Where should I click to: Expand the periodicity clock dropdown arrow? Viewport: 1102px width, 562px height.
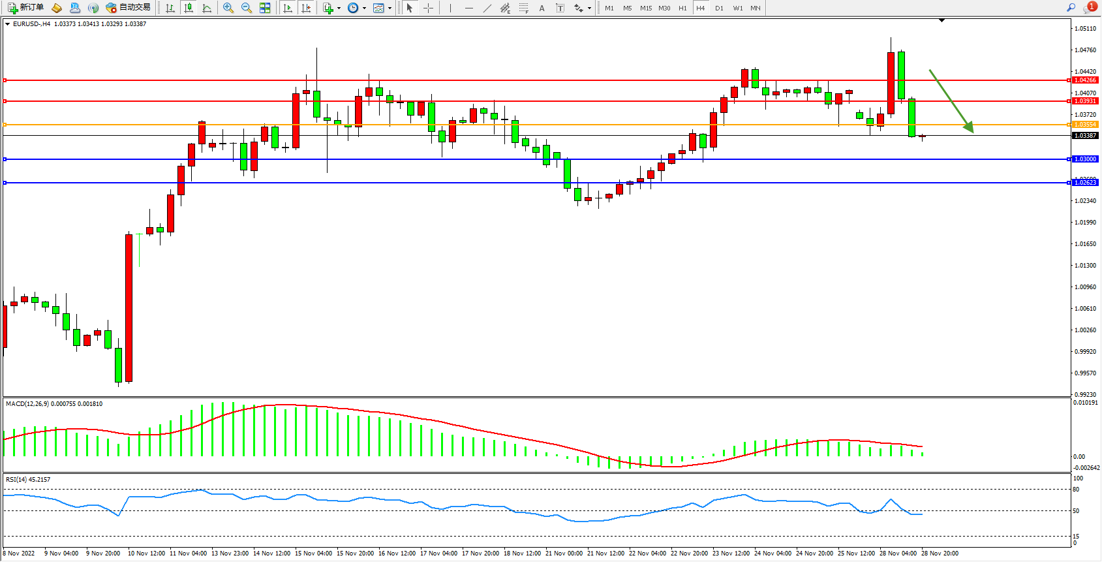click(x=364, y=8)
